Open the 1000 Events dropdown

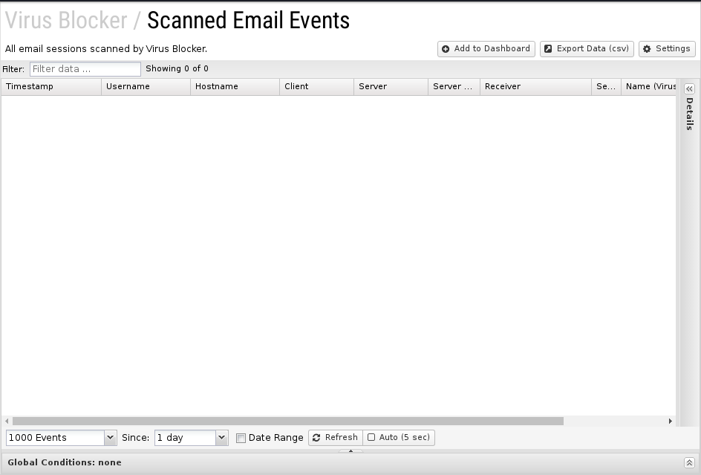coord(110,437)
